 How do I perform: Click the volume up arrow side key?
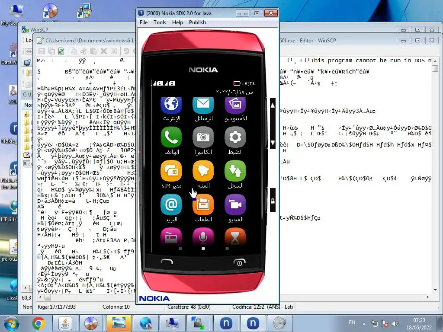[273, 105]
